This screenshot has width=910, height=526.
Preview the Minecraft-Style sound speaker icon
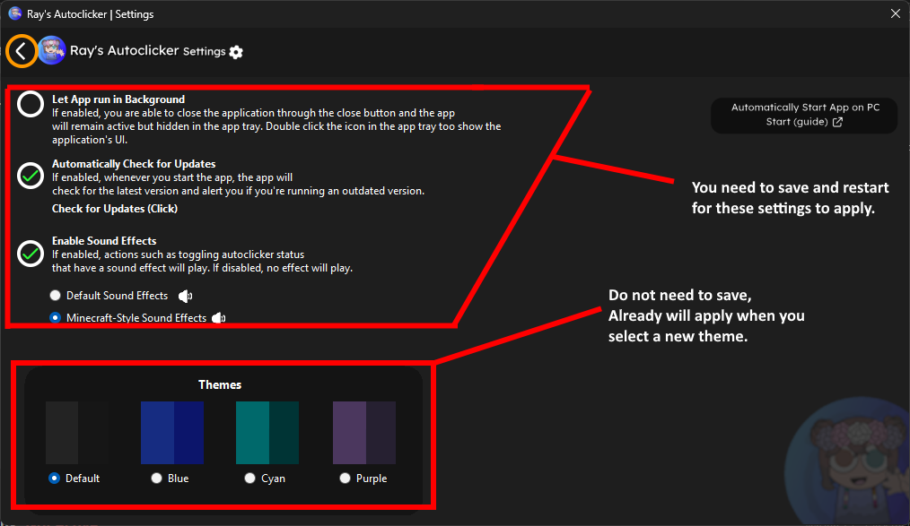click(x=219, y=318)
